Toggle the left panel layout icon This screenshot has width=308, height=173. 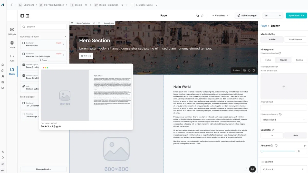click(x=22, y=16)
